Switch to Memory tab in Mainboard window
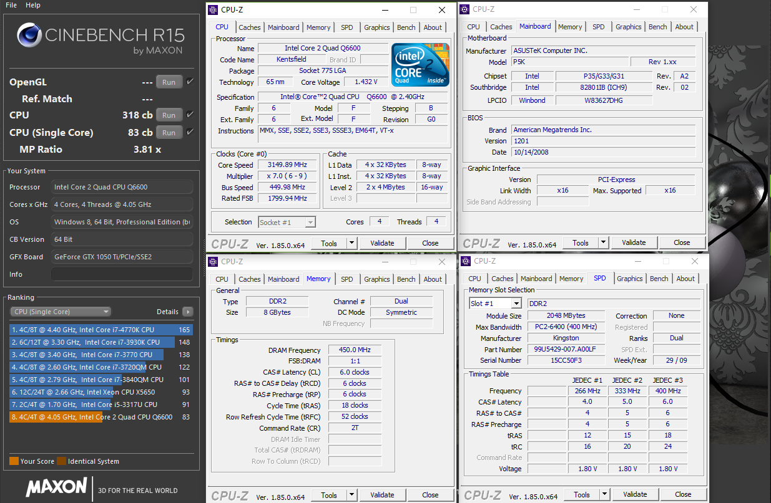This screenshot has width=771, height=503. [570, 27]
